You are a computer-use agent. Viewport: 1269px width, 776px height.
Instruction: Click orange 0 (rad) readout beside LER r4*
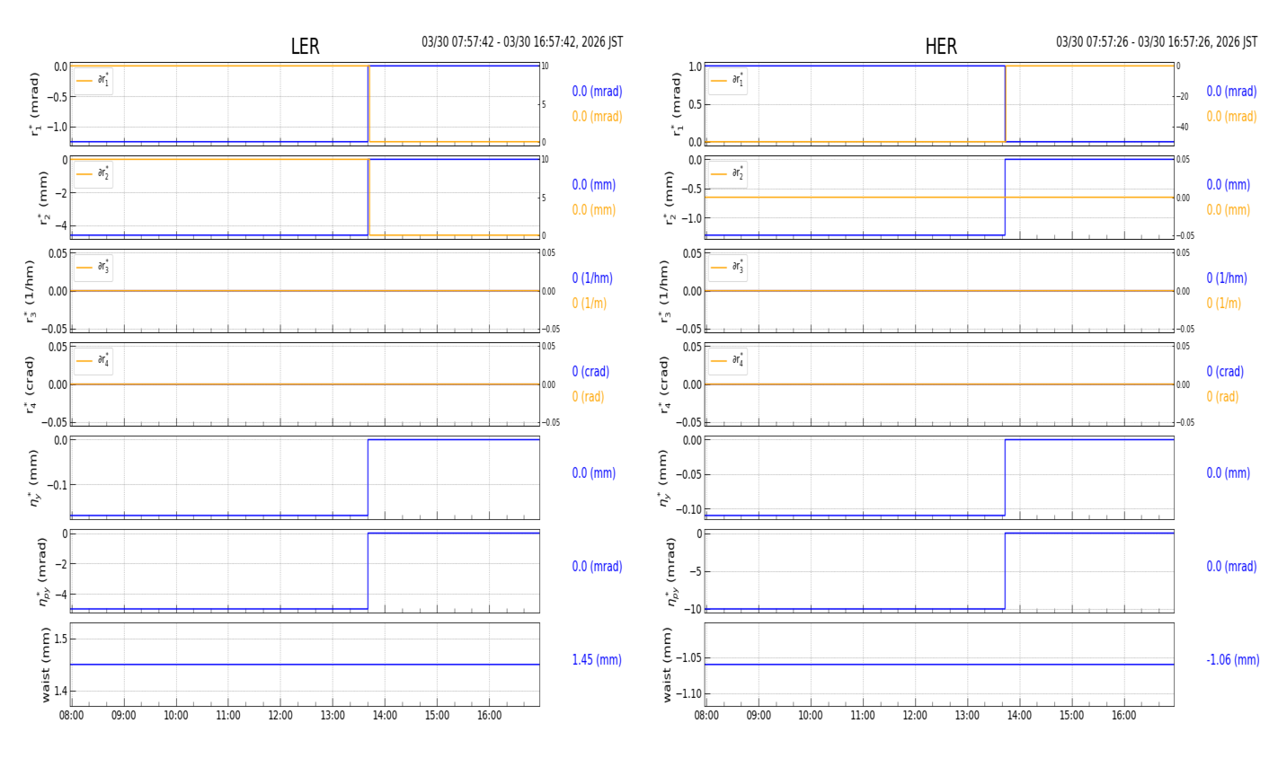(588, 397)
